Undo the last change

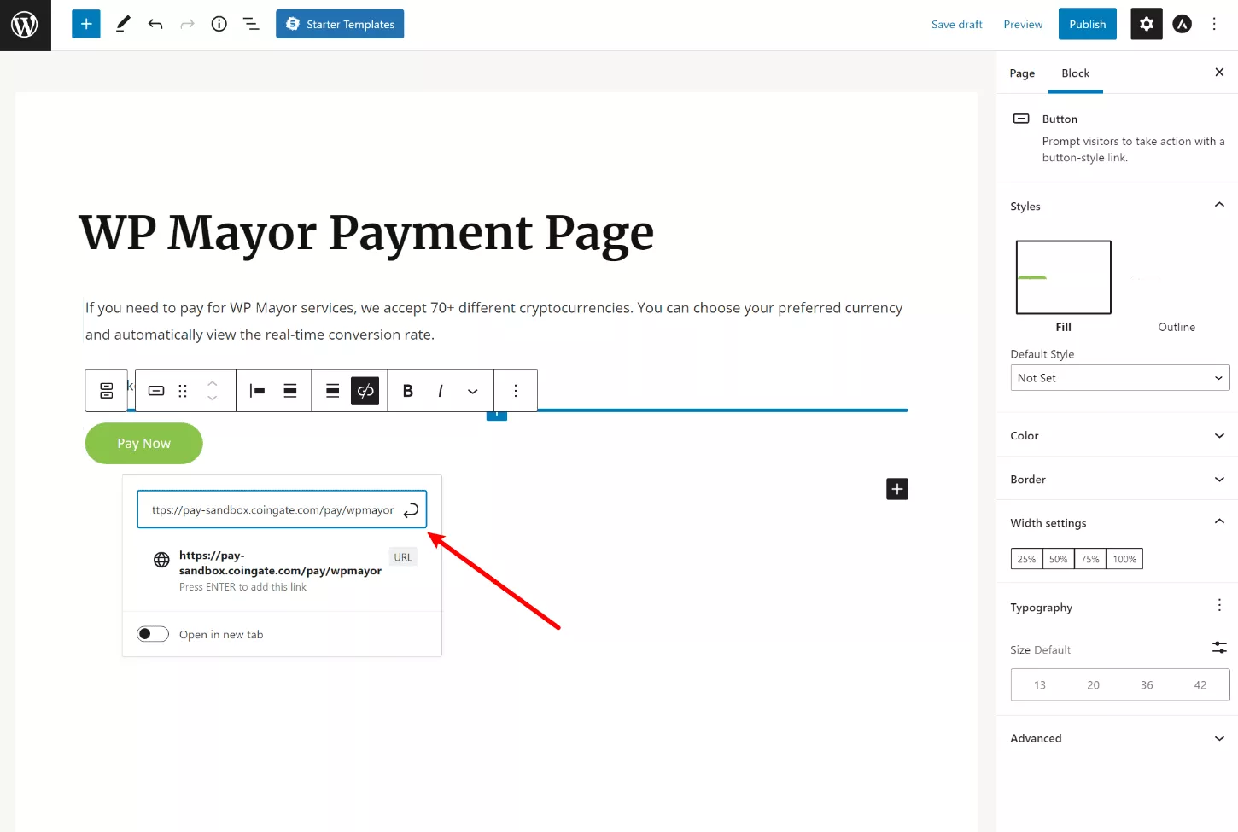[x=155, y=24]
